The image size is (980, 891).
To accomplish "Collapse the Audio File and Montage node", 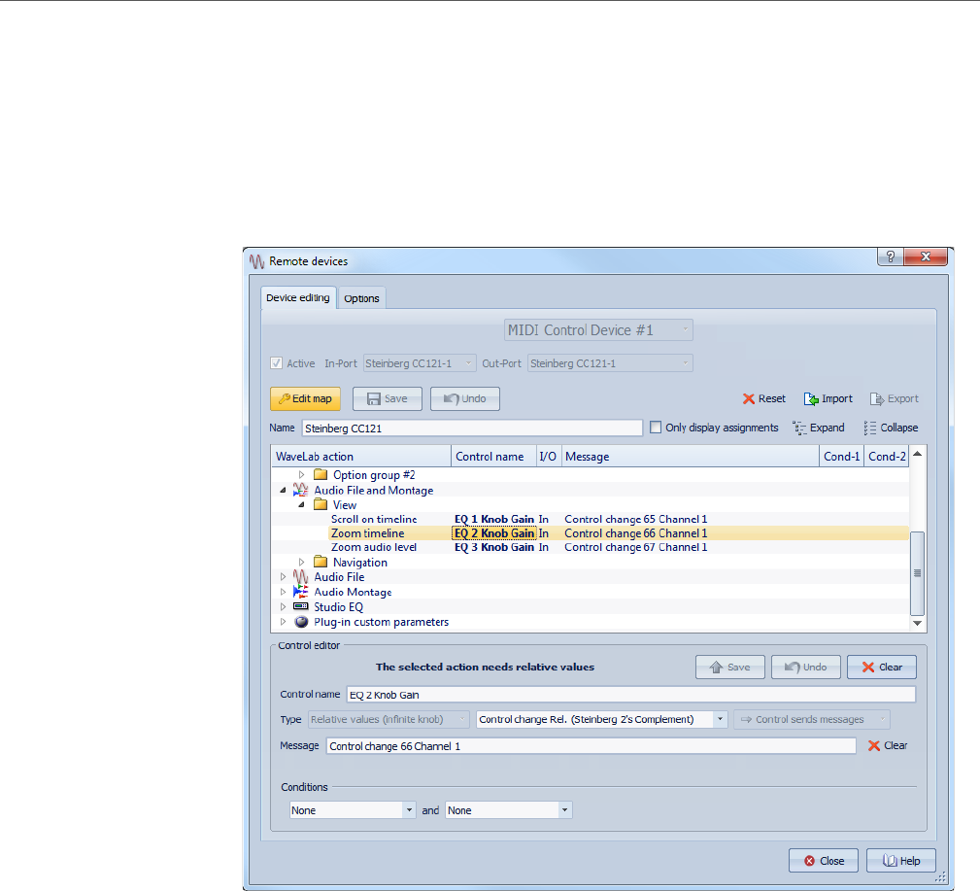I will (284, 491).
